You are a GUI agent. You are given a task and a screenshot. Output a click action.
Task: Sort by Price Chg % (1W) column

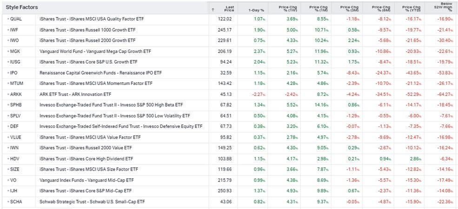click(288, 9)
